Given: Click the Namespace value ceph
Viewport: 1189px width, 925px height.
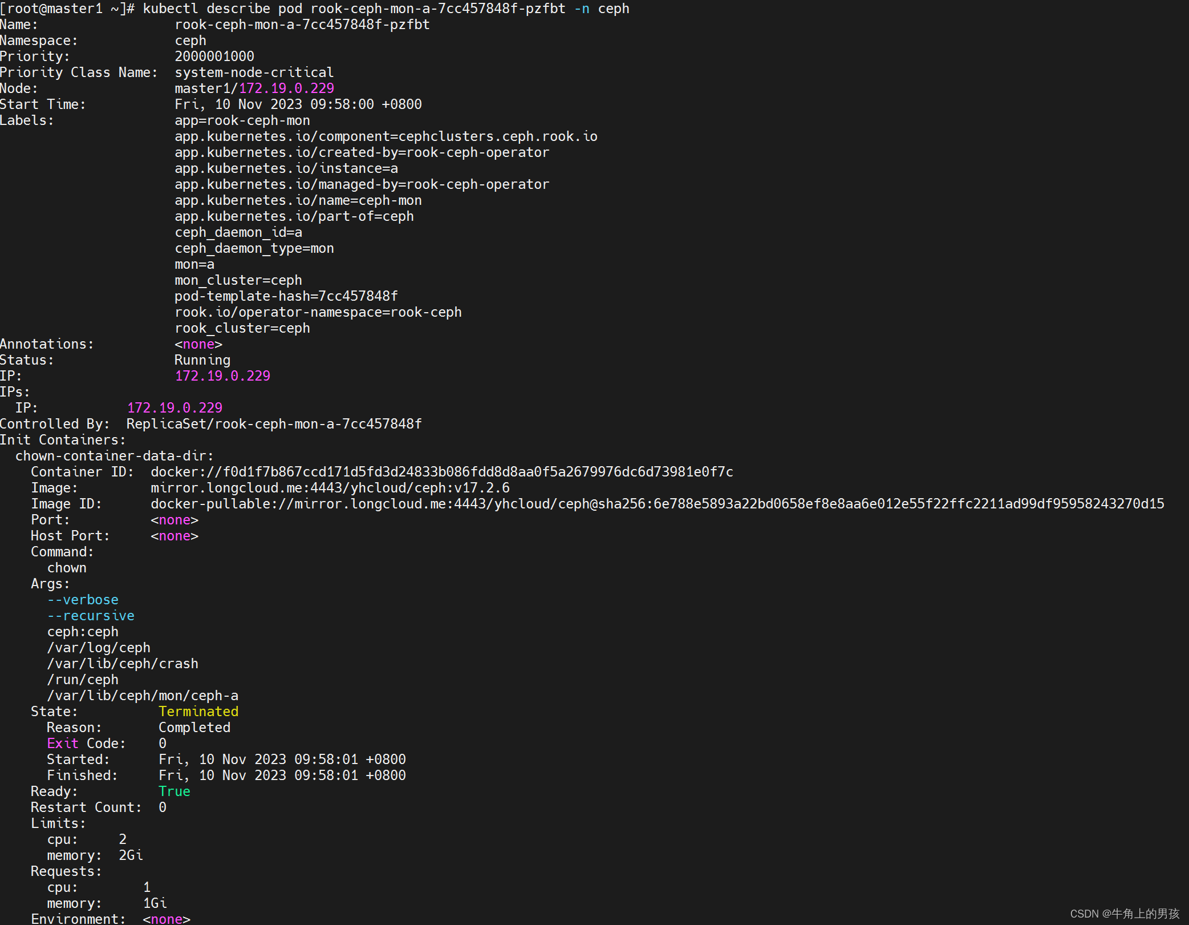Looking at the screenshot, I should [190, 41].
